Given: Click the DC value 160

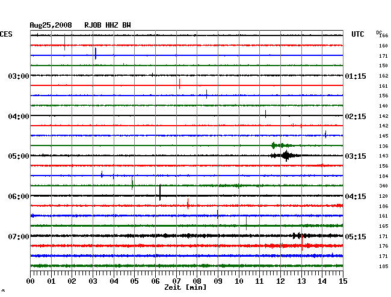Looking at the screenshot, I should tap(383, 46).
